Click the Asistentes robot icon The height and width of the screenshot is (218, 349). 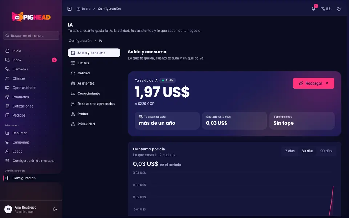click(x=73, y=84)
